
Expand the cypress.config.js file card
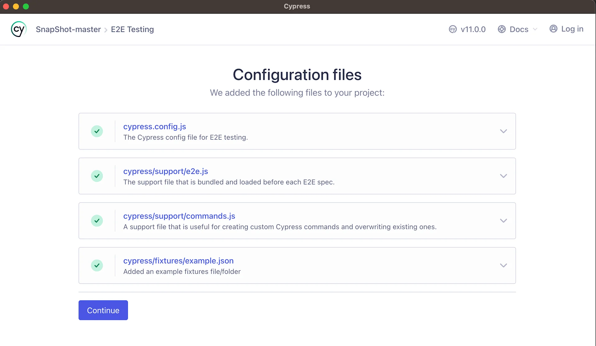pos(503,131)
